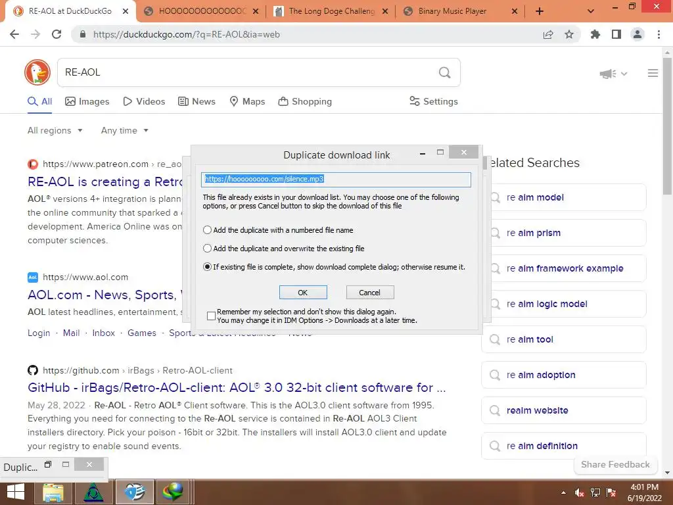Click the muted speaker tray icon
This screenshot has height=505, width=673.
pyautogui.click(x=580, y=493)
